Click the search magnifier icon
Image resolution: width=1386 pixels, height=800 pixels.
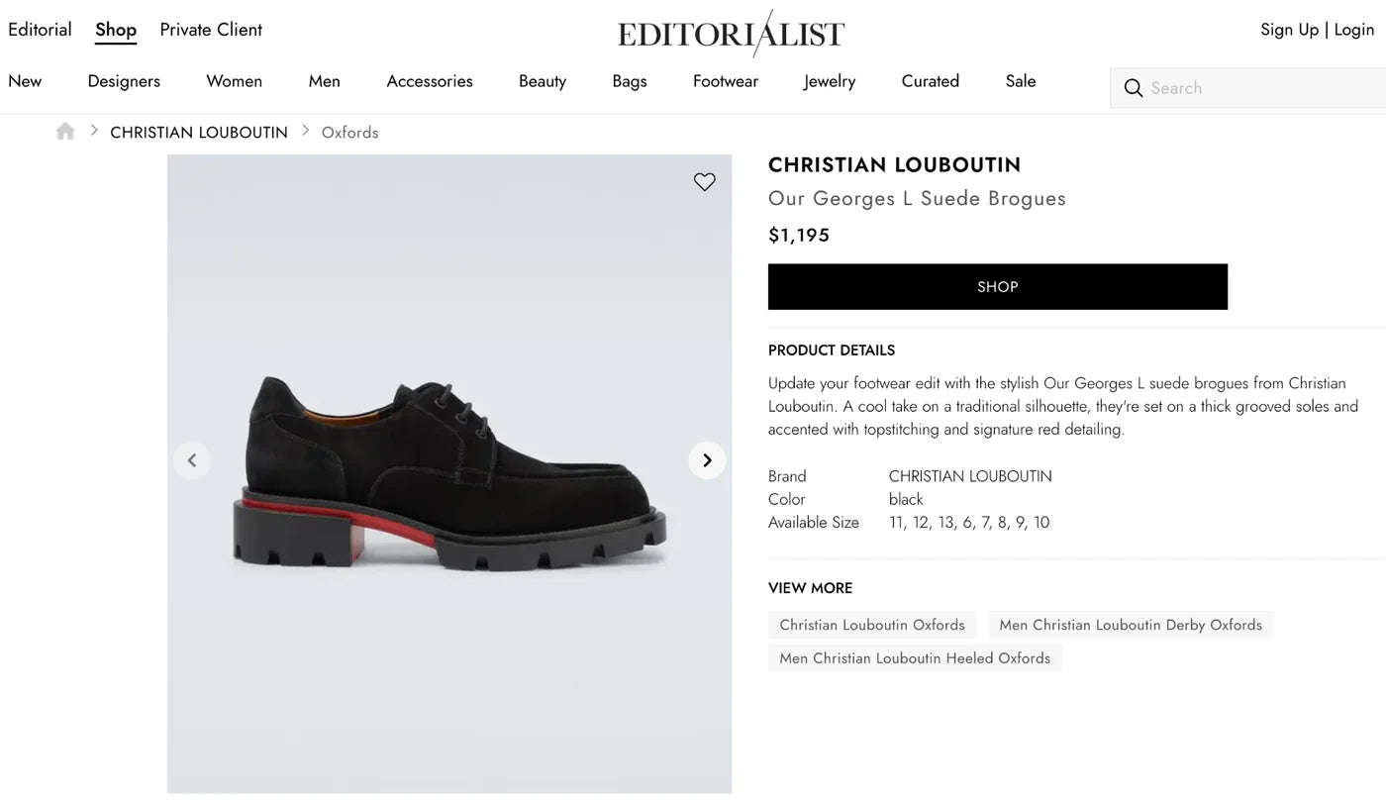click(1134, 88)
